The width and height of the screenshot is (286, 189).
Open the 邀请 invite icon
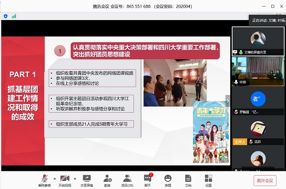point(107,178)
